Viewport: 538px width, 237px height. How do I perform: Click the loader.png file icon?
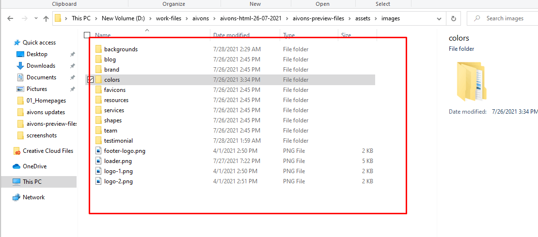click(x=98, y=161)
